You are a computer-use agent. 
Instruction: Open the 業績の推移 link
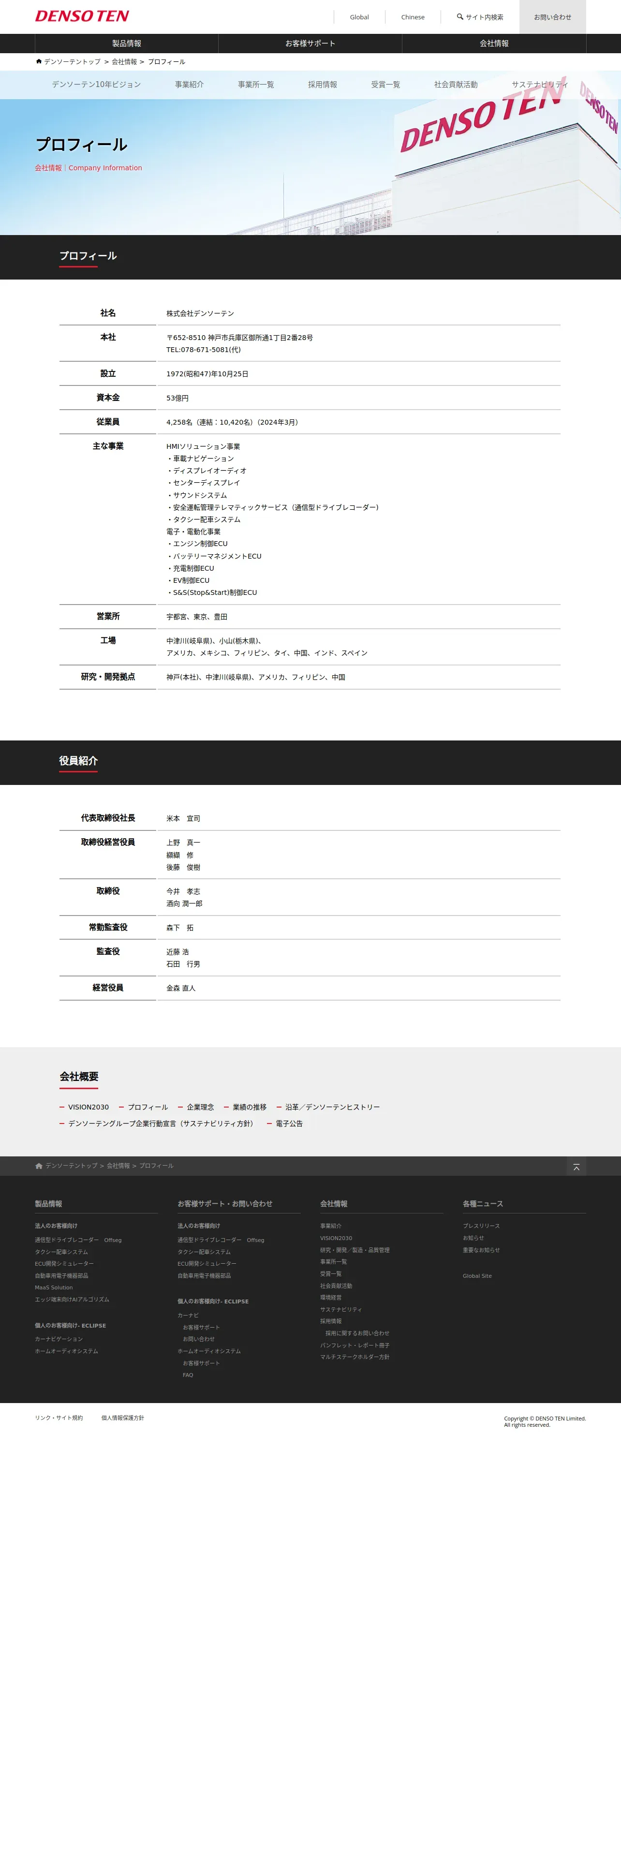tap(250, 1107)
